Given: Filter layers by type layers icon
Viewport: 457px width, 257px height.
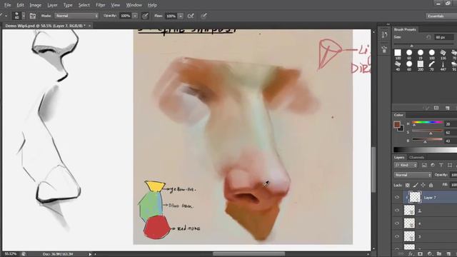Looking at the screenshot, I should (x=441, y=165).
